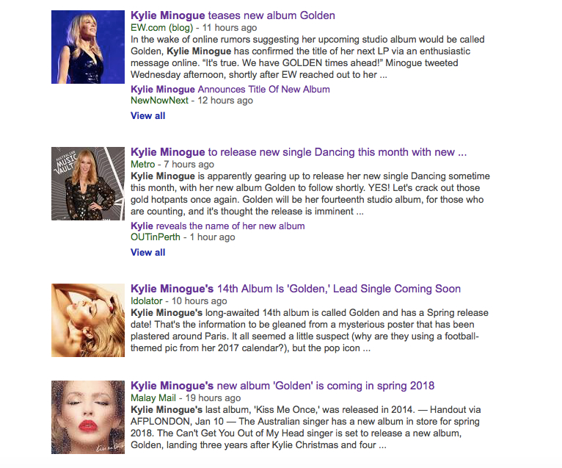Open the golden-hair album art thumbnail

click(88, 320)
